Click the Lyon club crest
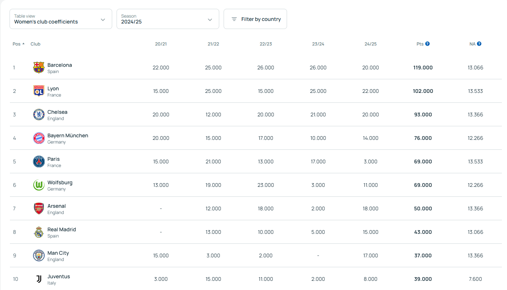 click(x=39, y=91)
